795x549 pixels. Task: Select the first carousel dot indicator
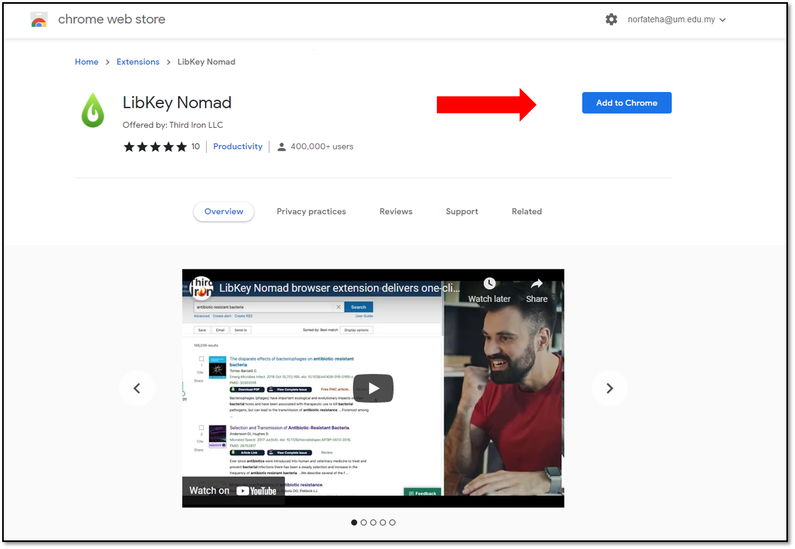click(354, 523)
